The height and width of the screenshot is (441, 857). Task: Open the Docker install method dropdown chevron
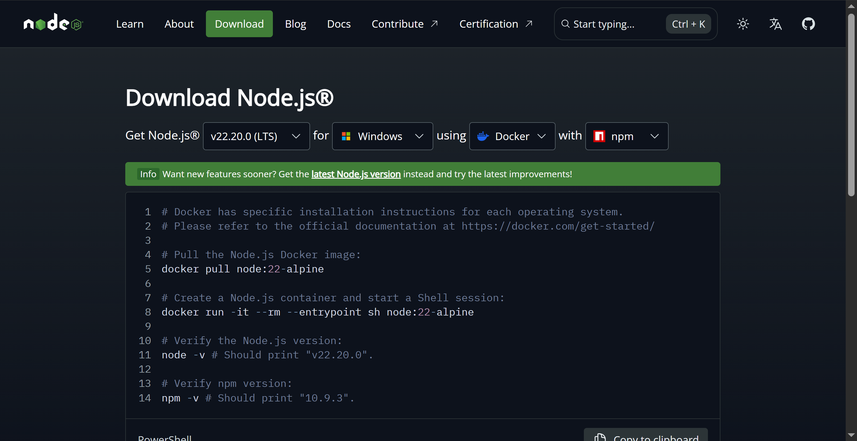541,136
